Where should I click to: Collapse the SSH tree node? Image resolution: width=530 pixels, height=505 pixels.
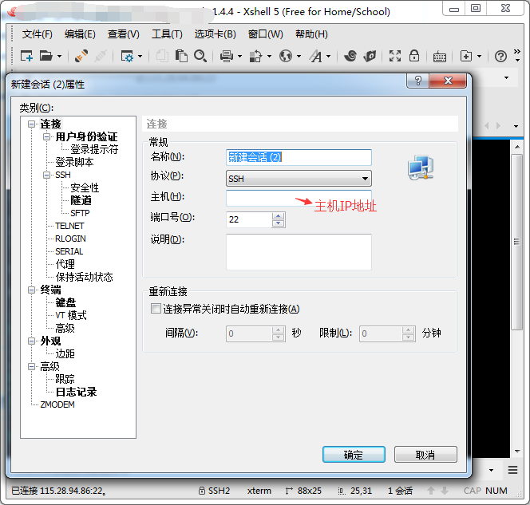(x=46, y=175)
